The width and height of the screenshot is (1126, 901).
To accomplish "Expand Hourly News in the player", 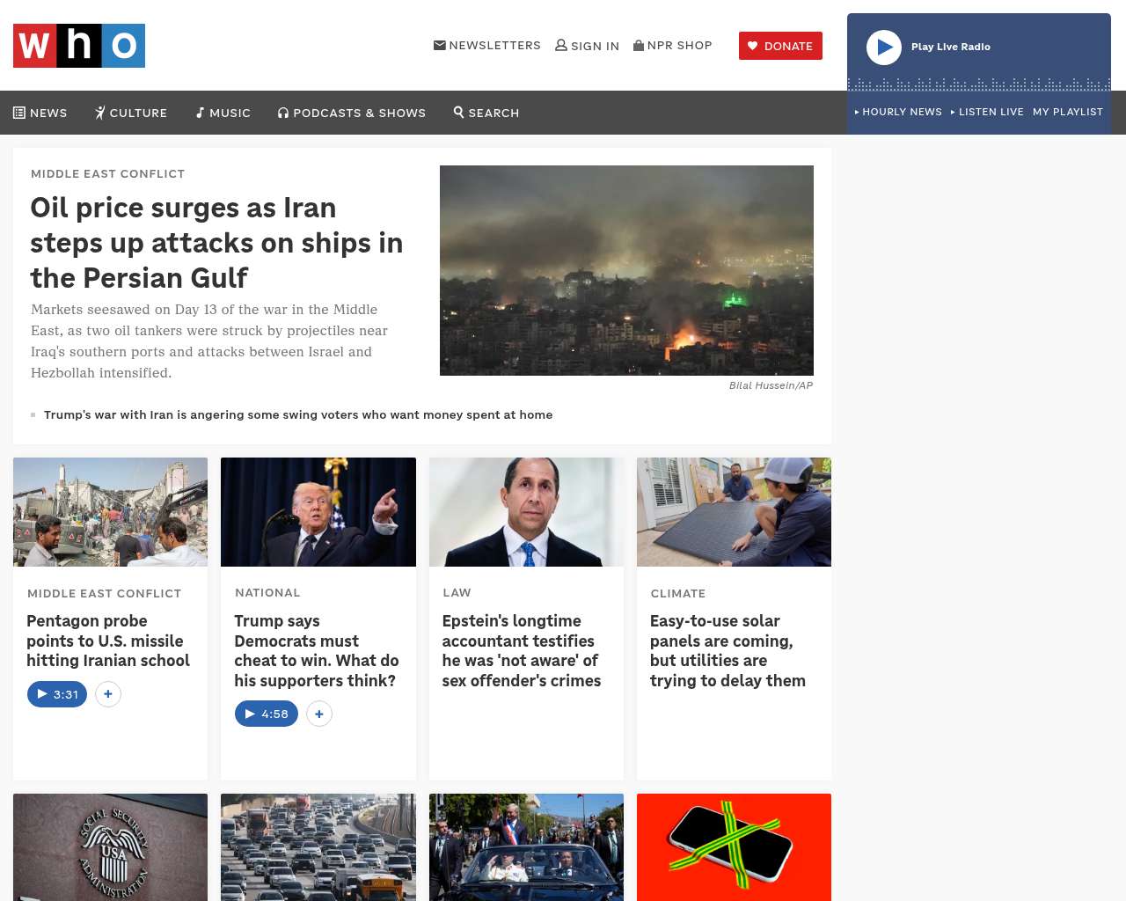I will [x=898, y=112].
